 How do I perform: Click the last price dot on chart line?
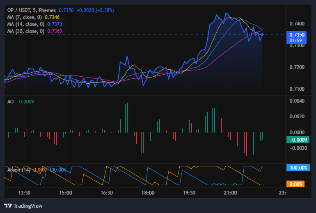point(262,35)
